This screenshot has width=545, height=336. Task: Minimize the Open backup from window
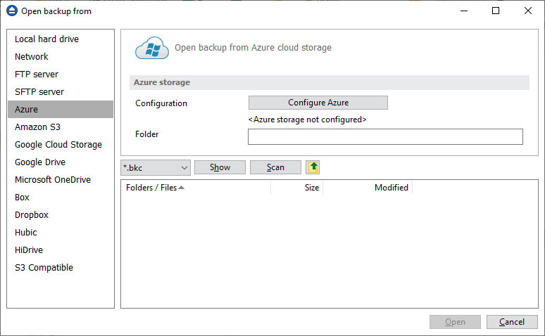(464, 11)
